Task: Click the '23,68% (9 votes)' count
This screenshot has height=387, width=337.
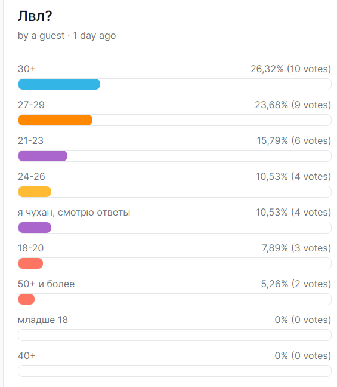Action: (x=293, y=105)
